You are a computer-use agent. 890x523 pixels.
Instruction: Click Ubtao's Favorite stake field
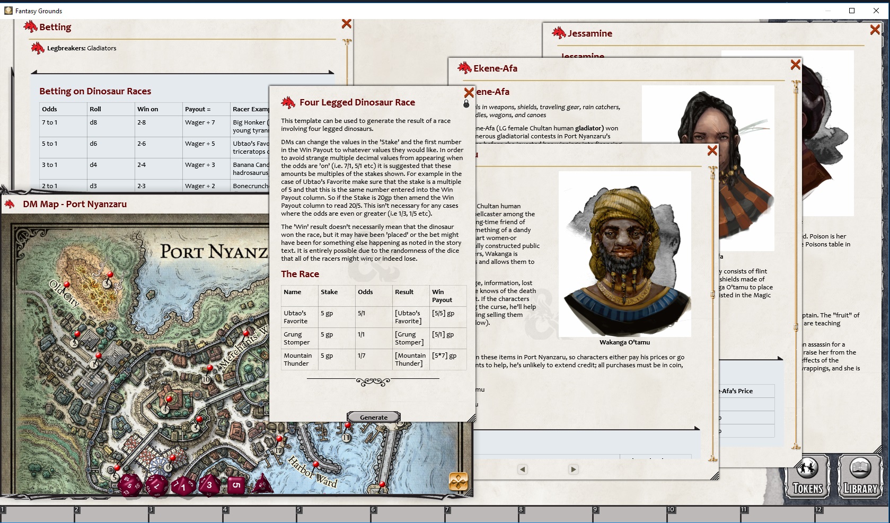(x=327, y=313)
